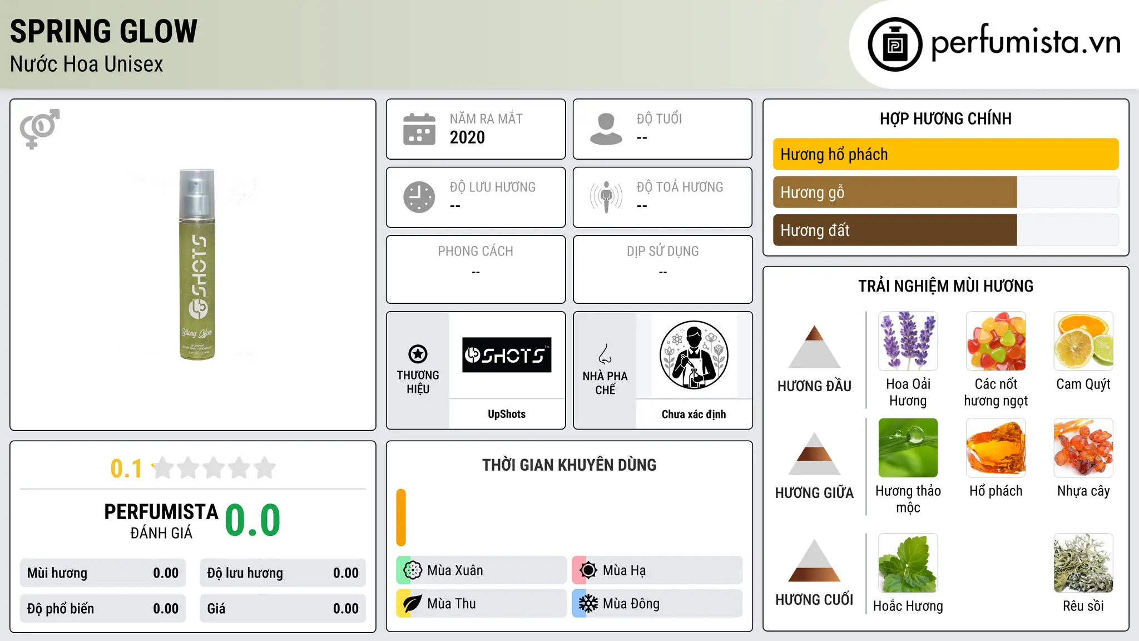
Task: Click the Giá score row
Action: coord(283,609)
